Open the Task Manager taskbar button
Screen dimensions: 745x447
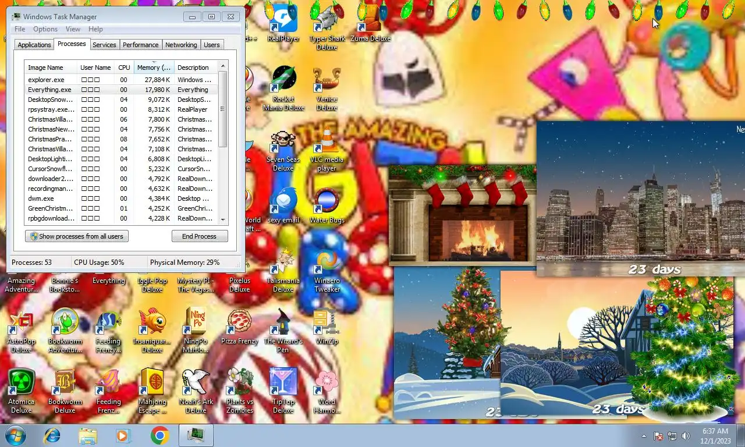[x=196, y=435]
